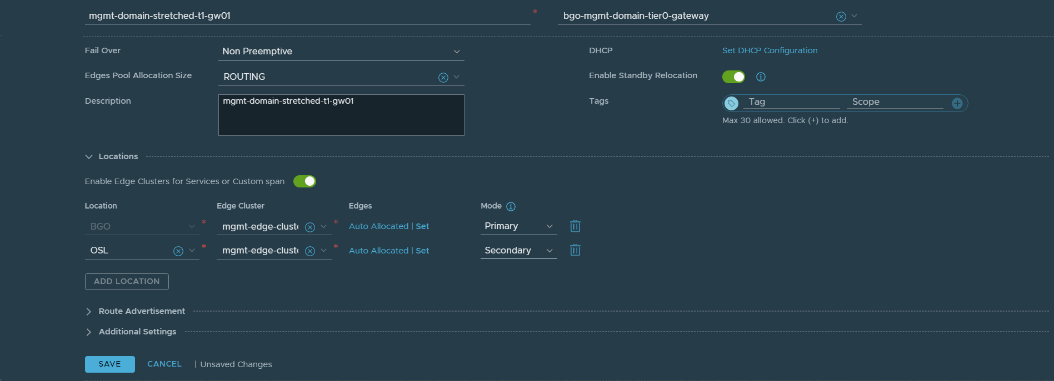Open Set DHCP Configuration link
Image resolution: width=1054 pixels, height=381 pixels.
(770, 50)
